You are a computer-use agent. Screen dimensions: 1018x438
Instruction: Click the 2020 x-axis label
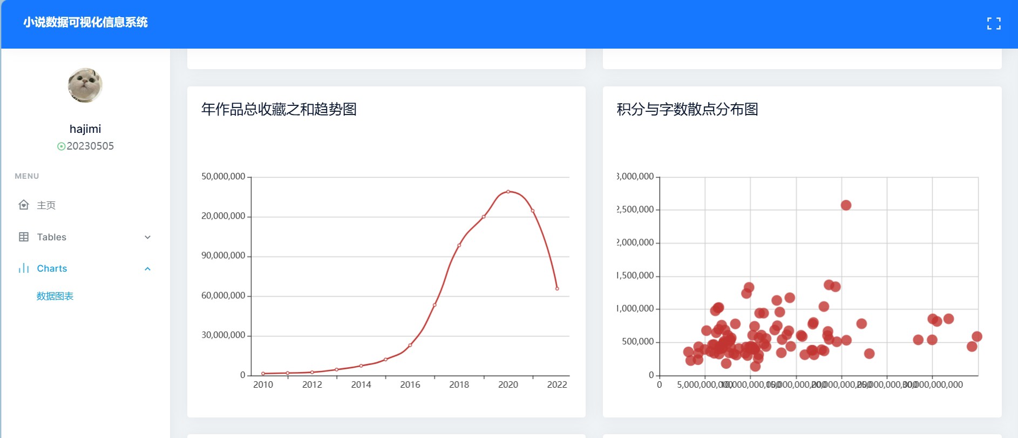(x=508, y=385)
